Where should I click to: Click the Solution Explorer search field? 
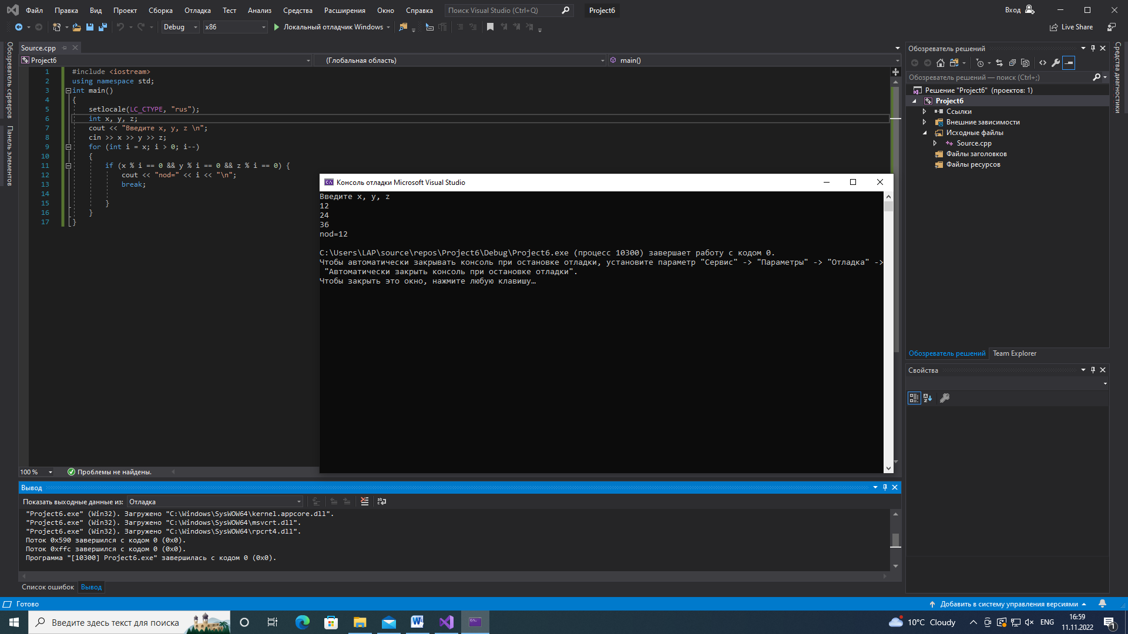point(999,77)
